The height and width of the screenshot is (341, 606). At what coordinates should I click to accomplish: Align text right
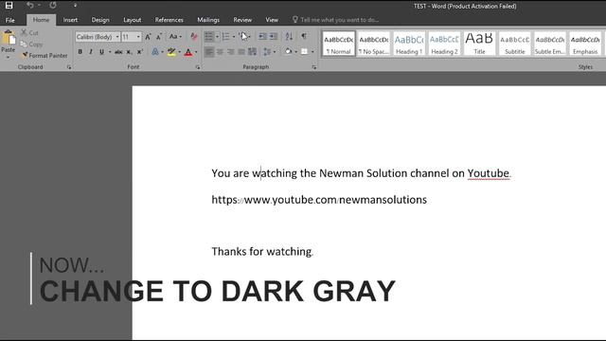point(231,52)
